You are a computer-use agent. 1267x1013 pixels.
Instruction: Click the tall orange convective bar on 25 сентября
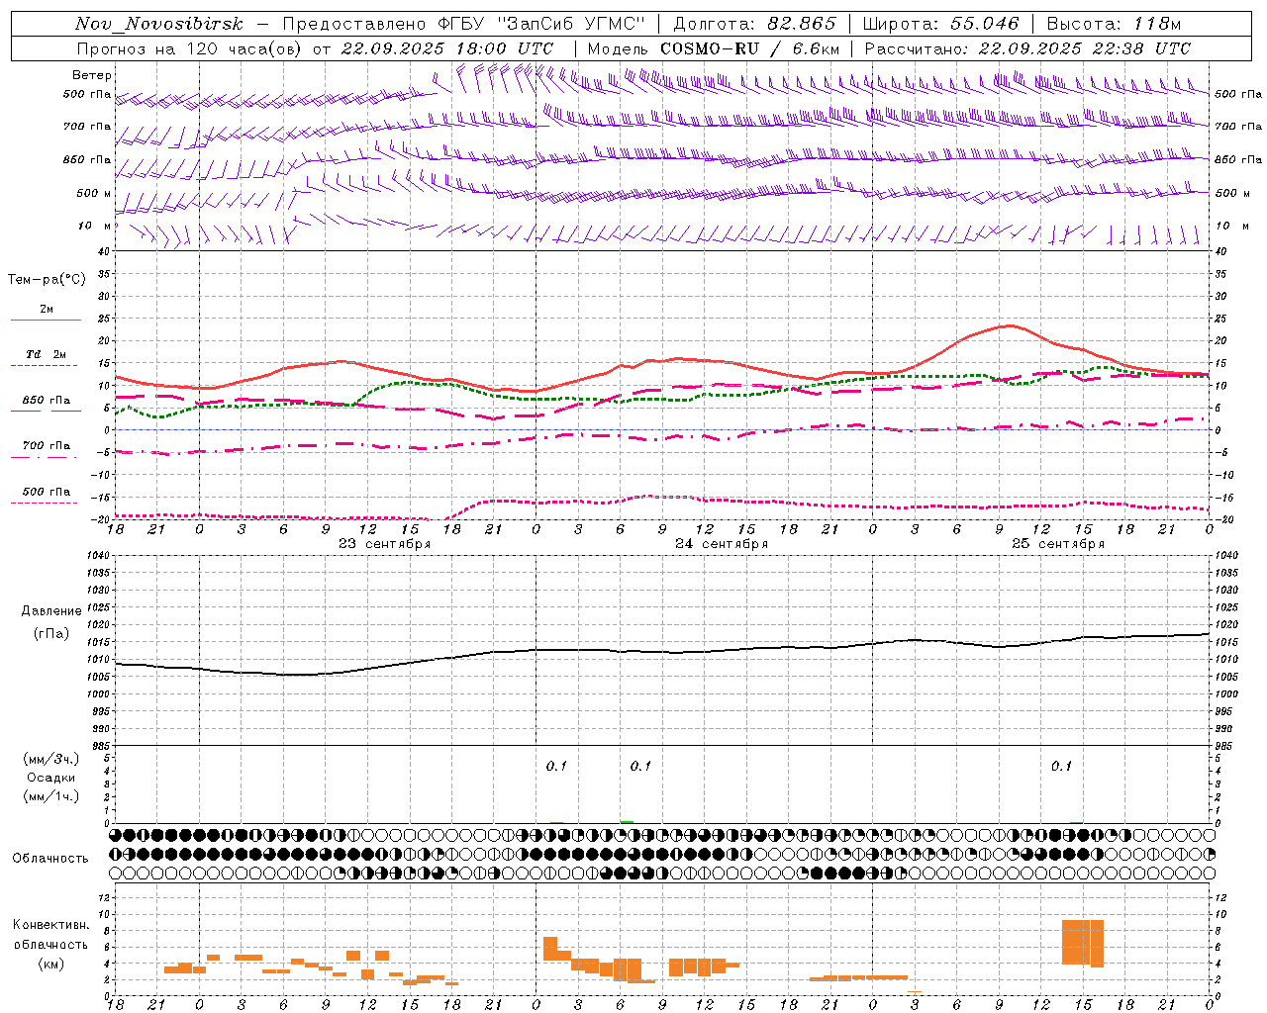pyautogui.click(x=1083, y=943)
